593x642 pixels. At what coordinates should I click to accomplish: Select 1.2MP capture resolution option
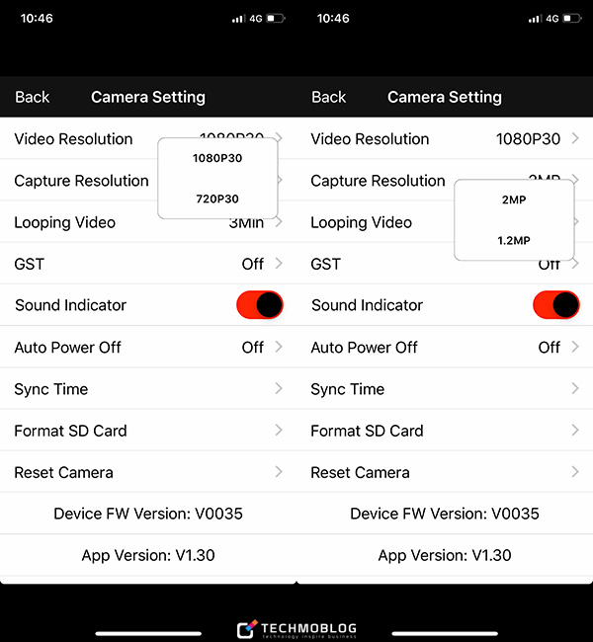click(514, 241)
